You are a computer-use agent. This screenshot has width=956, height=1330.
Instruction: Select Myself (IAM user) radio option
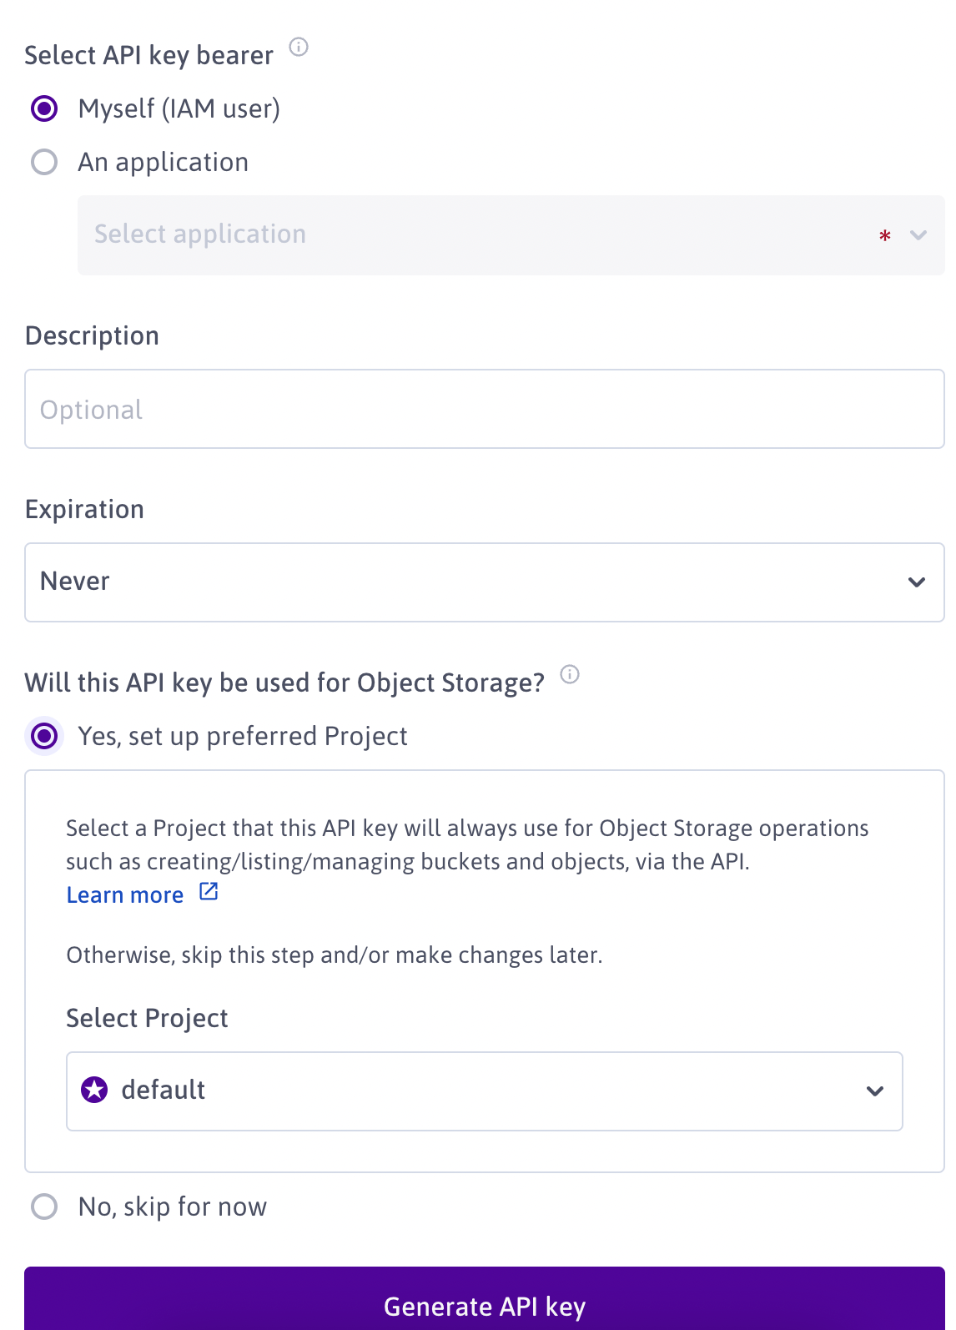point(44,108)
